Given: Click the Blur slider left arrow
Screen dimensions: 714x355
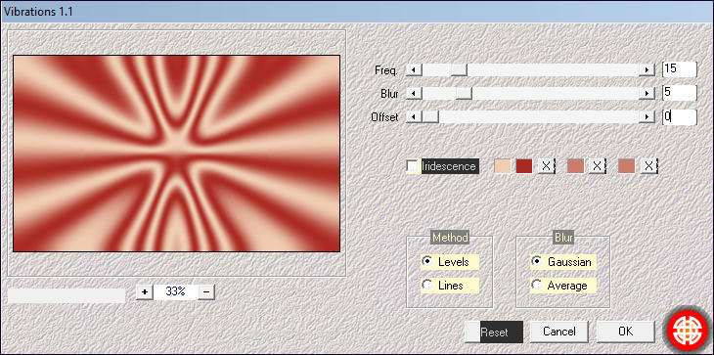Looking at the screenshot, I should (414, 93).
